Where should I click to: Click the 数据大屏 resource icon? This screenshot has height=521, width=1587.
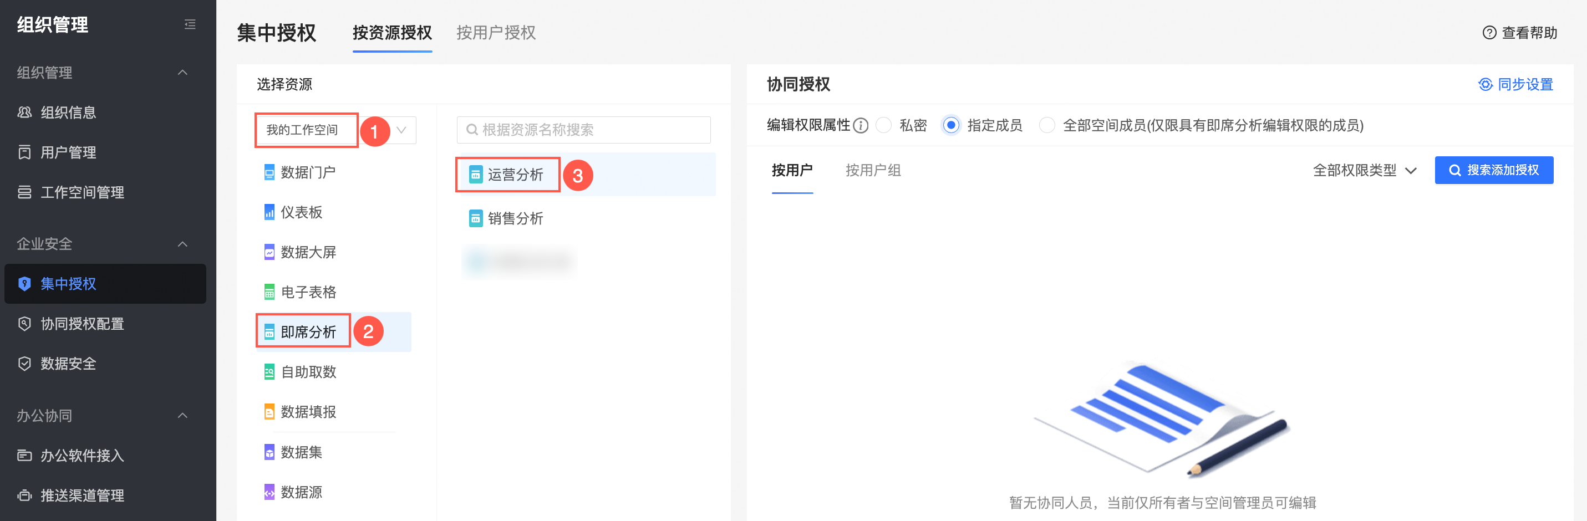269,253
